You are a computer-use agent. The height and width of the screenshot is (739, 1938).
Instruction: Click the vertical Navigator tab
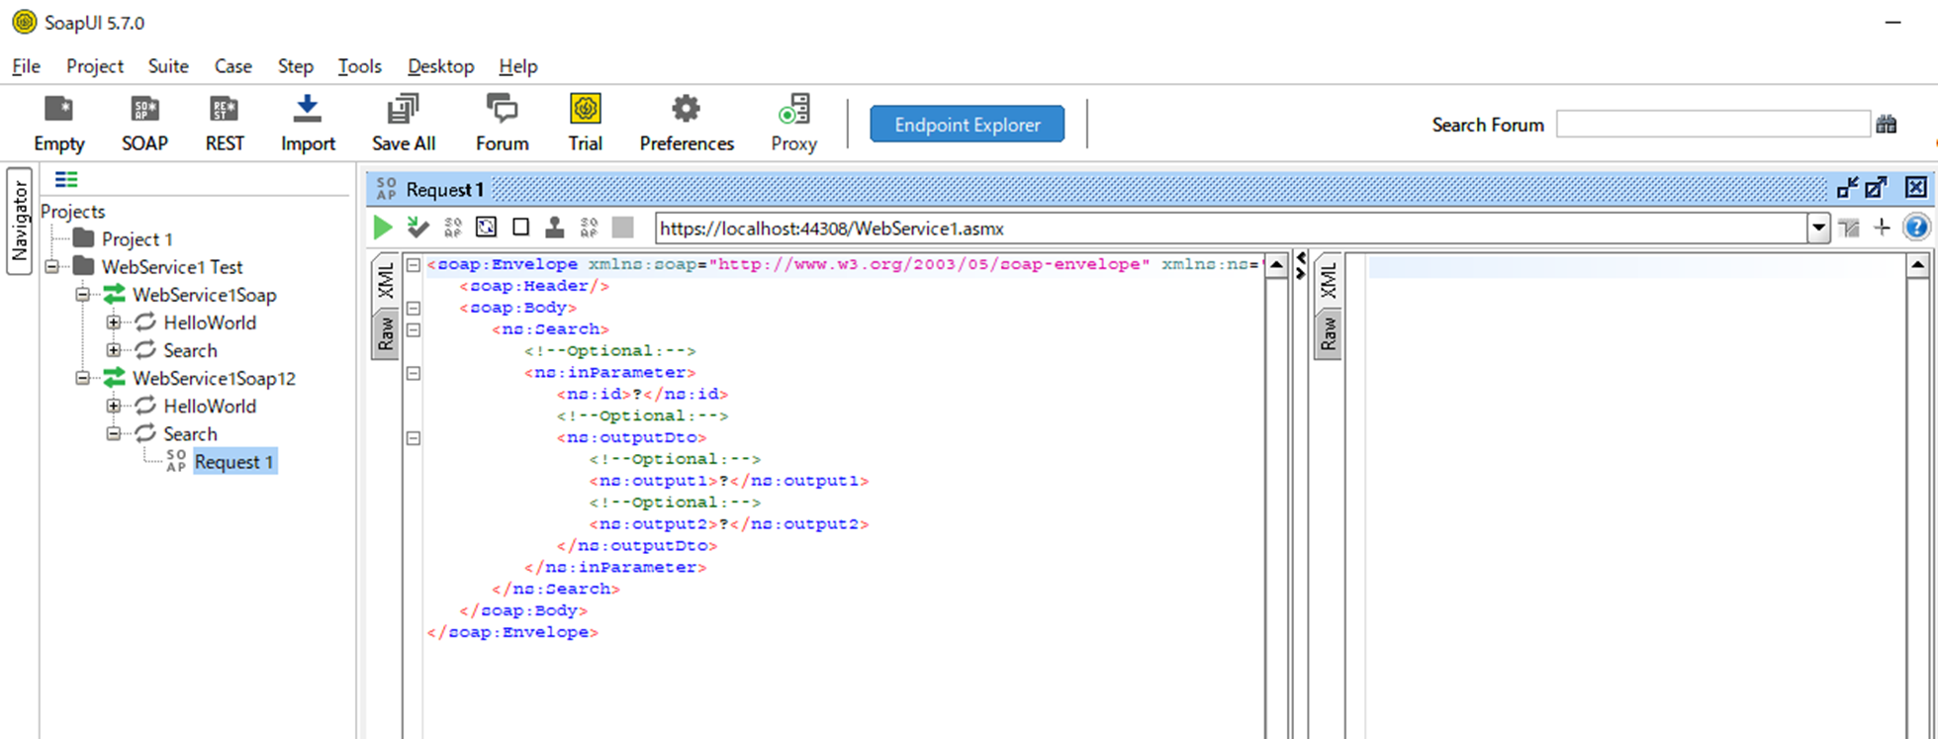(x=20, y=221)
